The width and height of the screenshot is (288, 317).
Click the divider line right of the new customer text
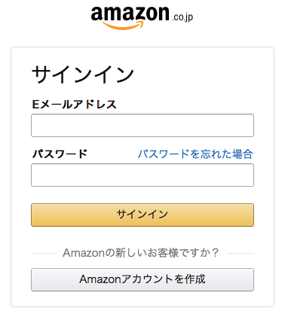(x=241, y=253)
